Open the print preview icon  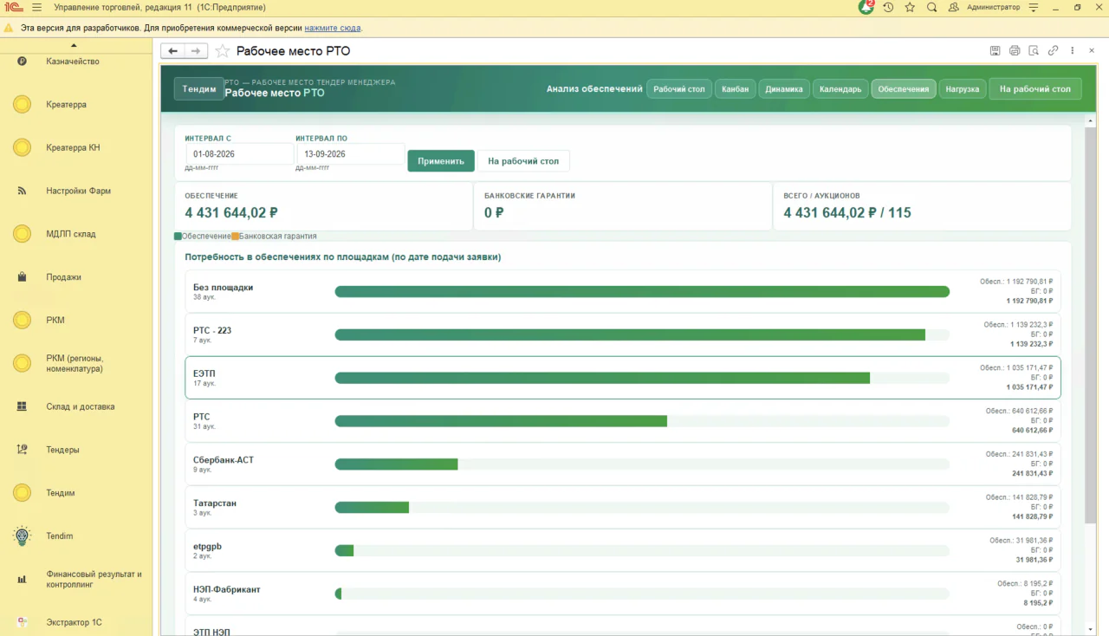click(1034, 51)
